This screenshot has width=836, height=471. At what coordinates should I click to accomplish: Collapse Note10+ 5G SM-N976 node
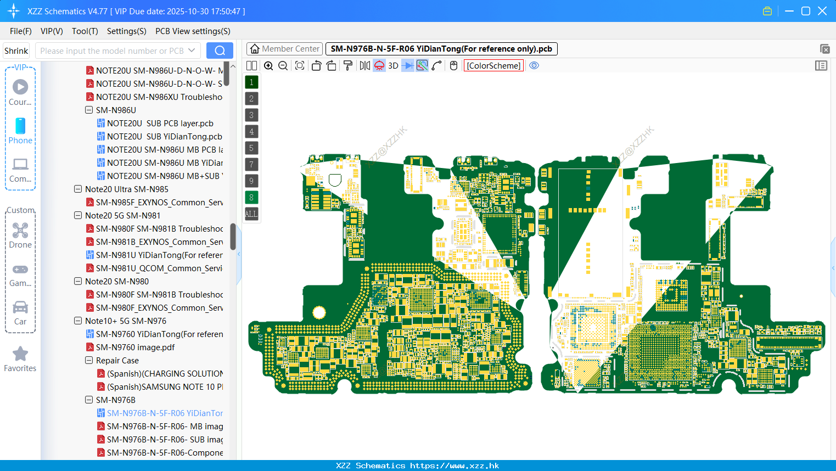pos(78,321)
